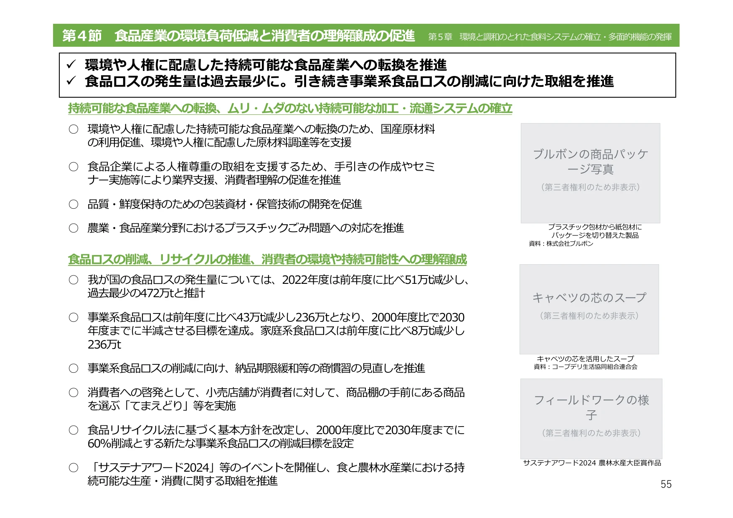The width and height of the screenshot is (733, 518).
Task: Click the circle bullet beside 納品期限緩和等の商慣習
Action: click(74, 368)
